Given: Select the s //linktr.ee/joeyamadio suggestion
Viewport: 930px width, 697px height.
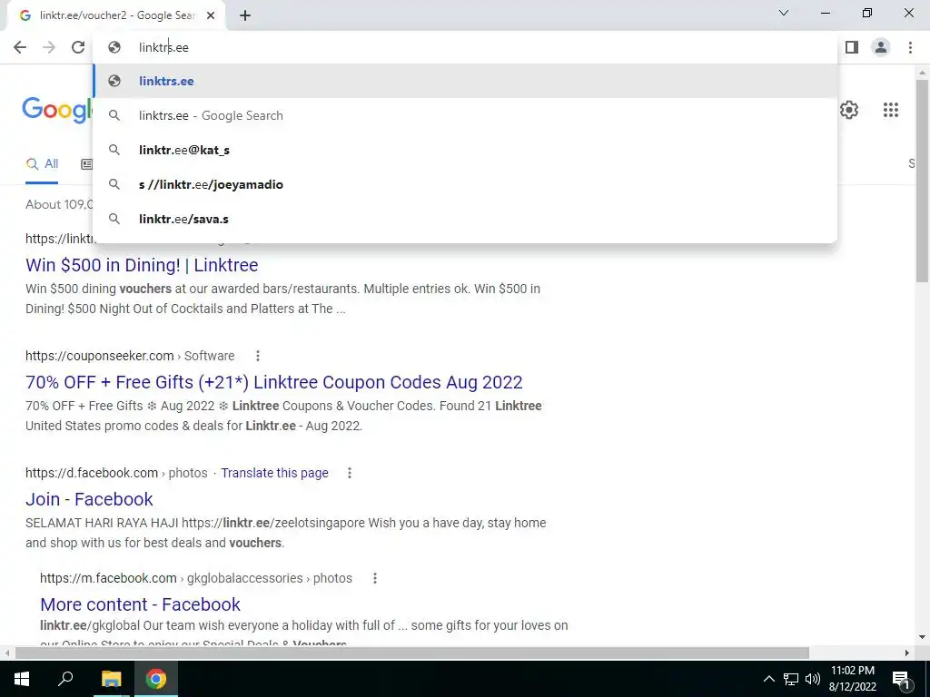Looking at the screenshot, I should [466, 184].
